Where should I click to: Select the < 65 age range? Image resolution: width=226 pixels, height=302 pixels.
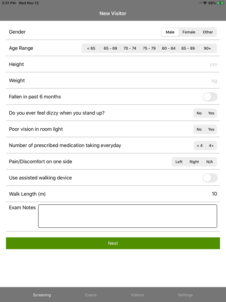pyautogui.click(x=91, y=48)
